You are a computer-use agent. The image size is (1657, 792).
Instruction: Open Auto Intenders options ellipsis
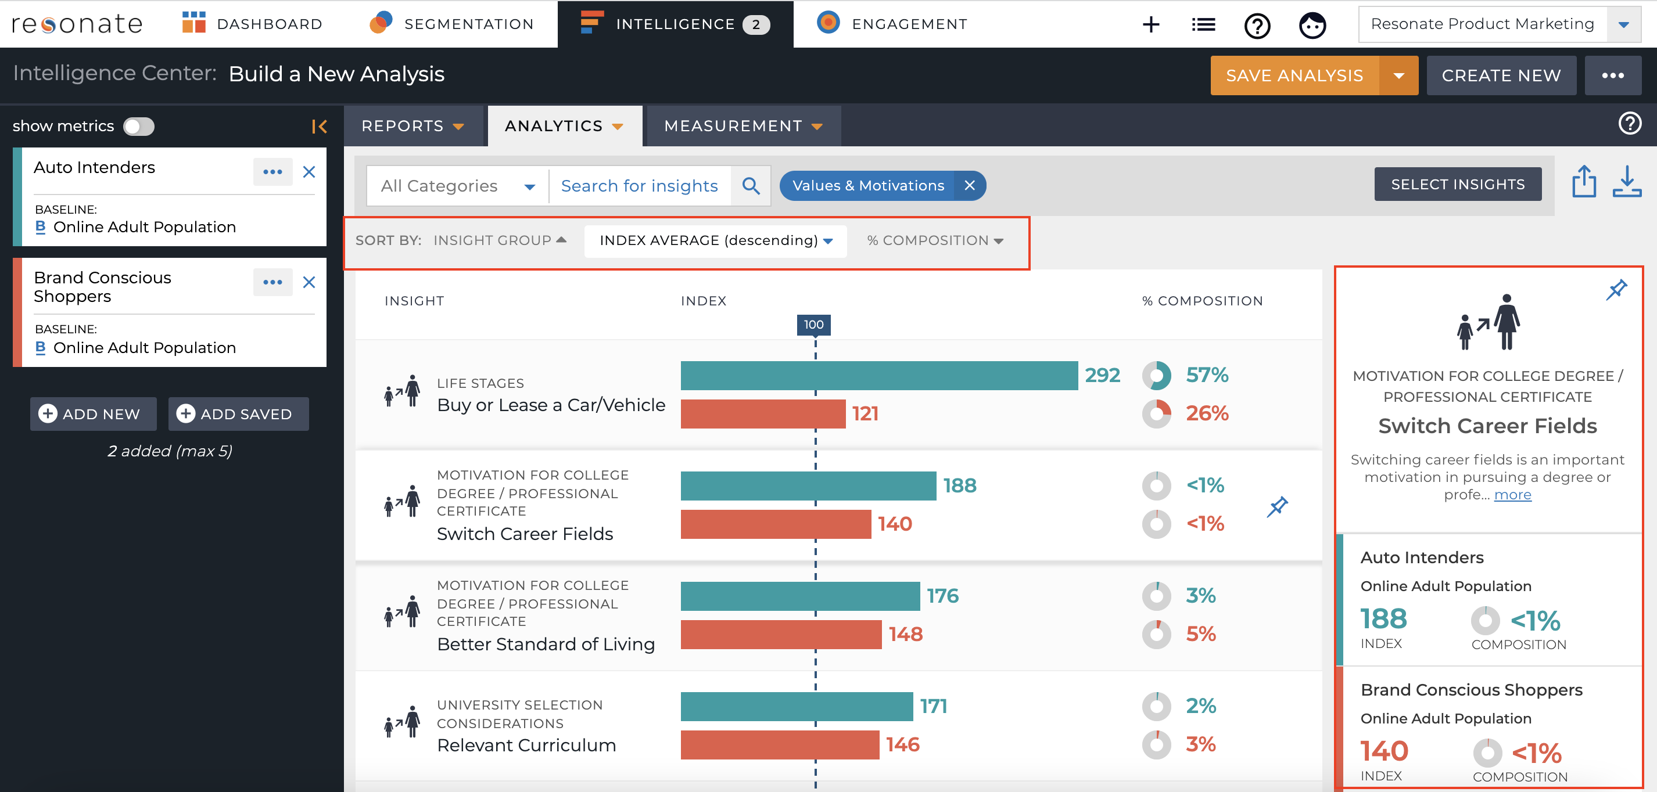point(272,172)
